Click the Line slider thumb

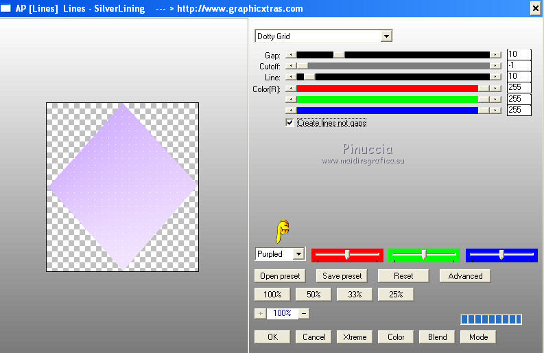(x=309, y=77)
